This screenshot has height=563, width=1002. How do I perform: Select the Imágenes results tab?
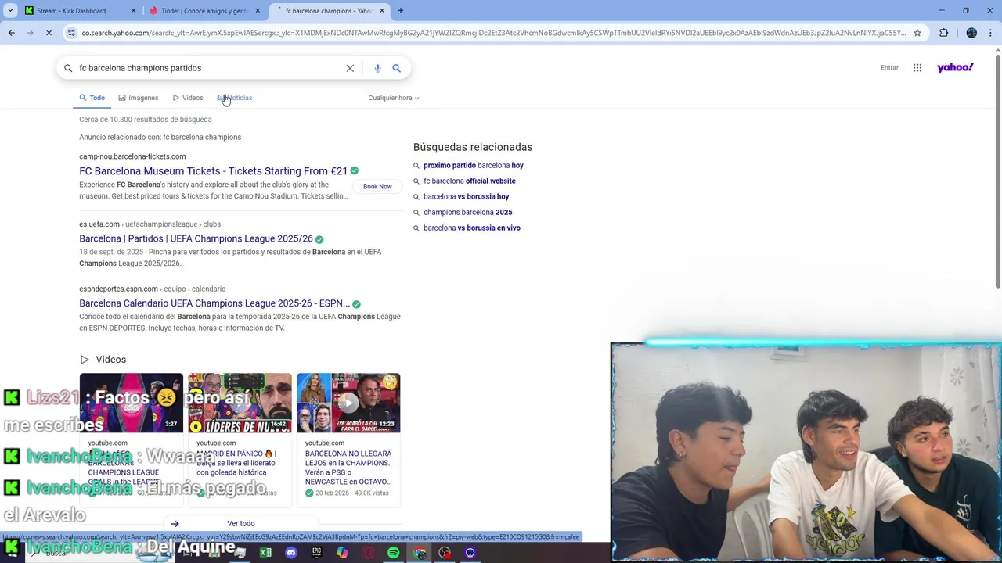click(x=138, y=98)
